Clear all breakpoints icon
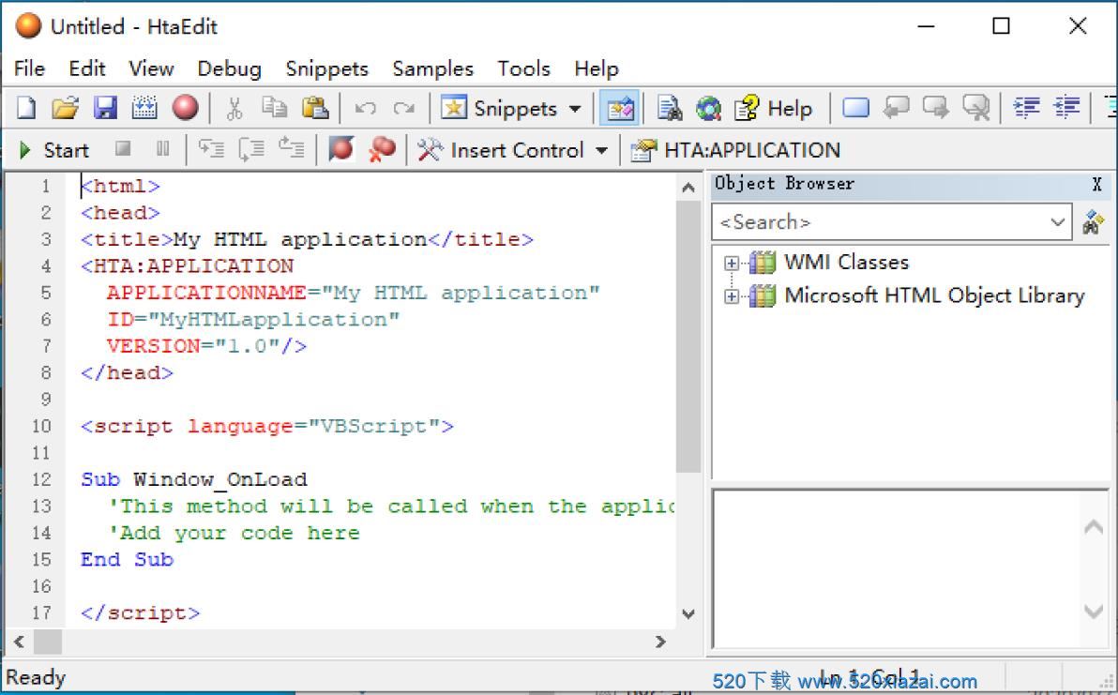 (x=382, y=149)
